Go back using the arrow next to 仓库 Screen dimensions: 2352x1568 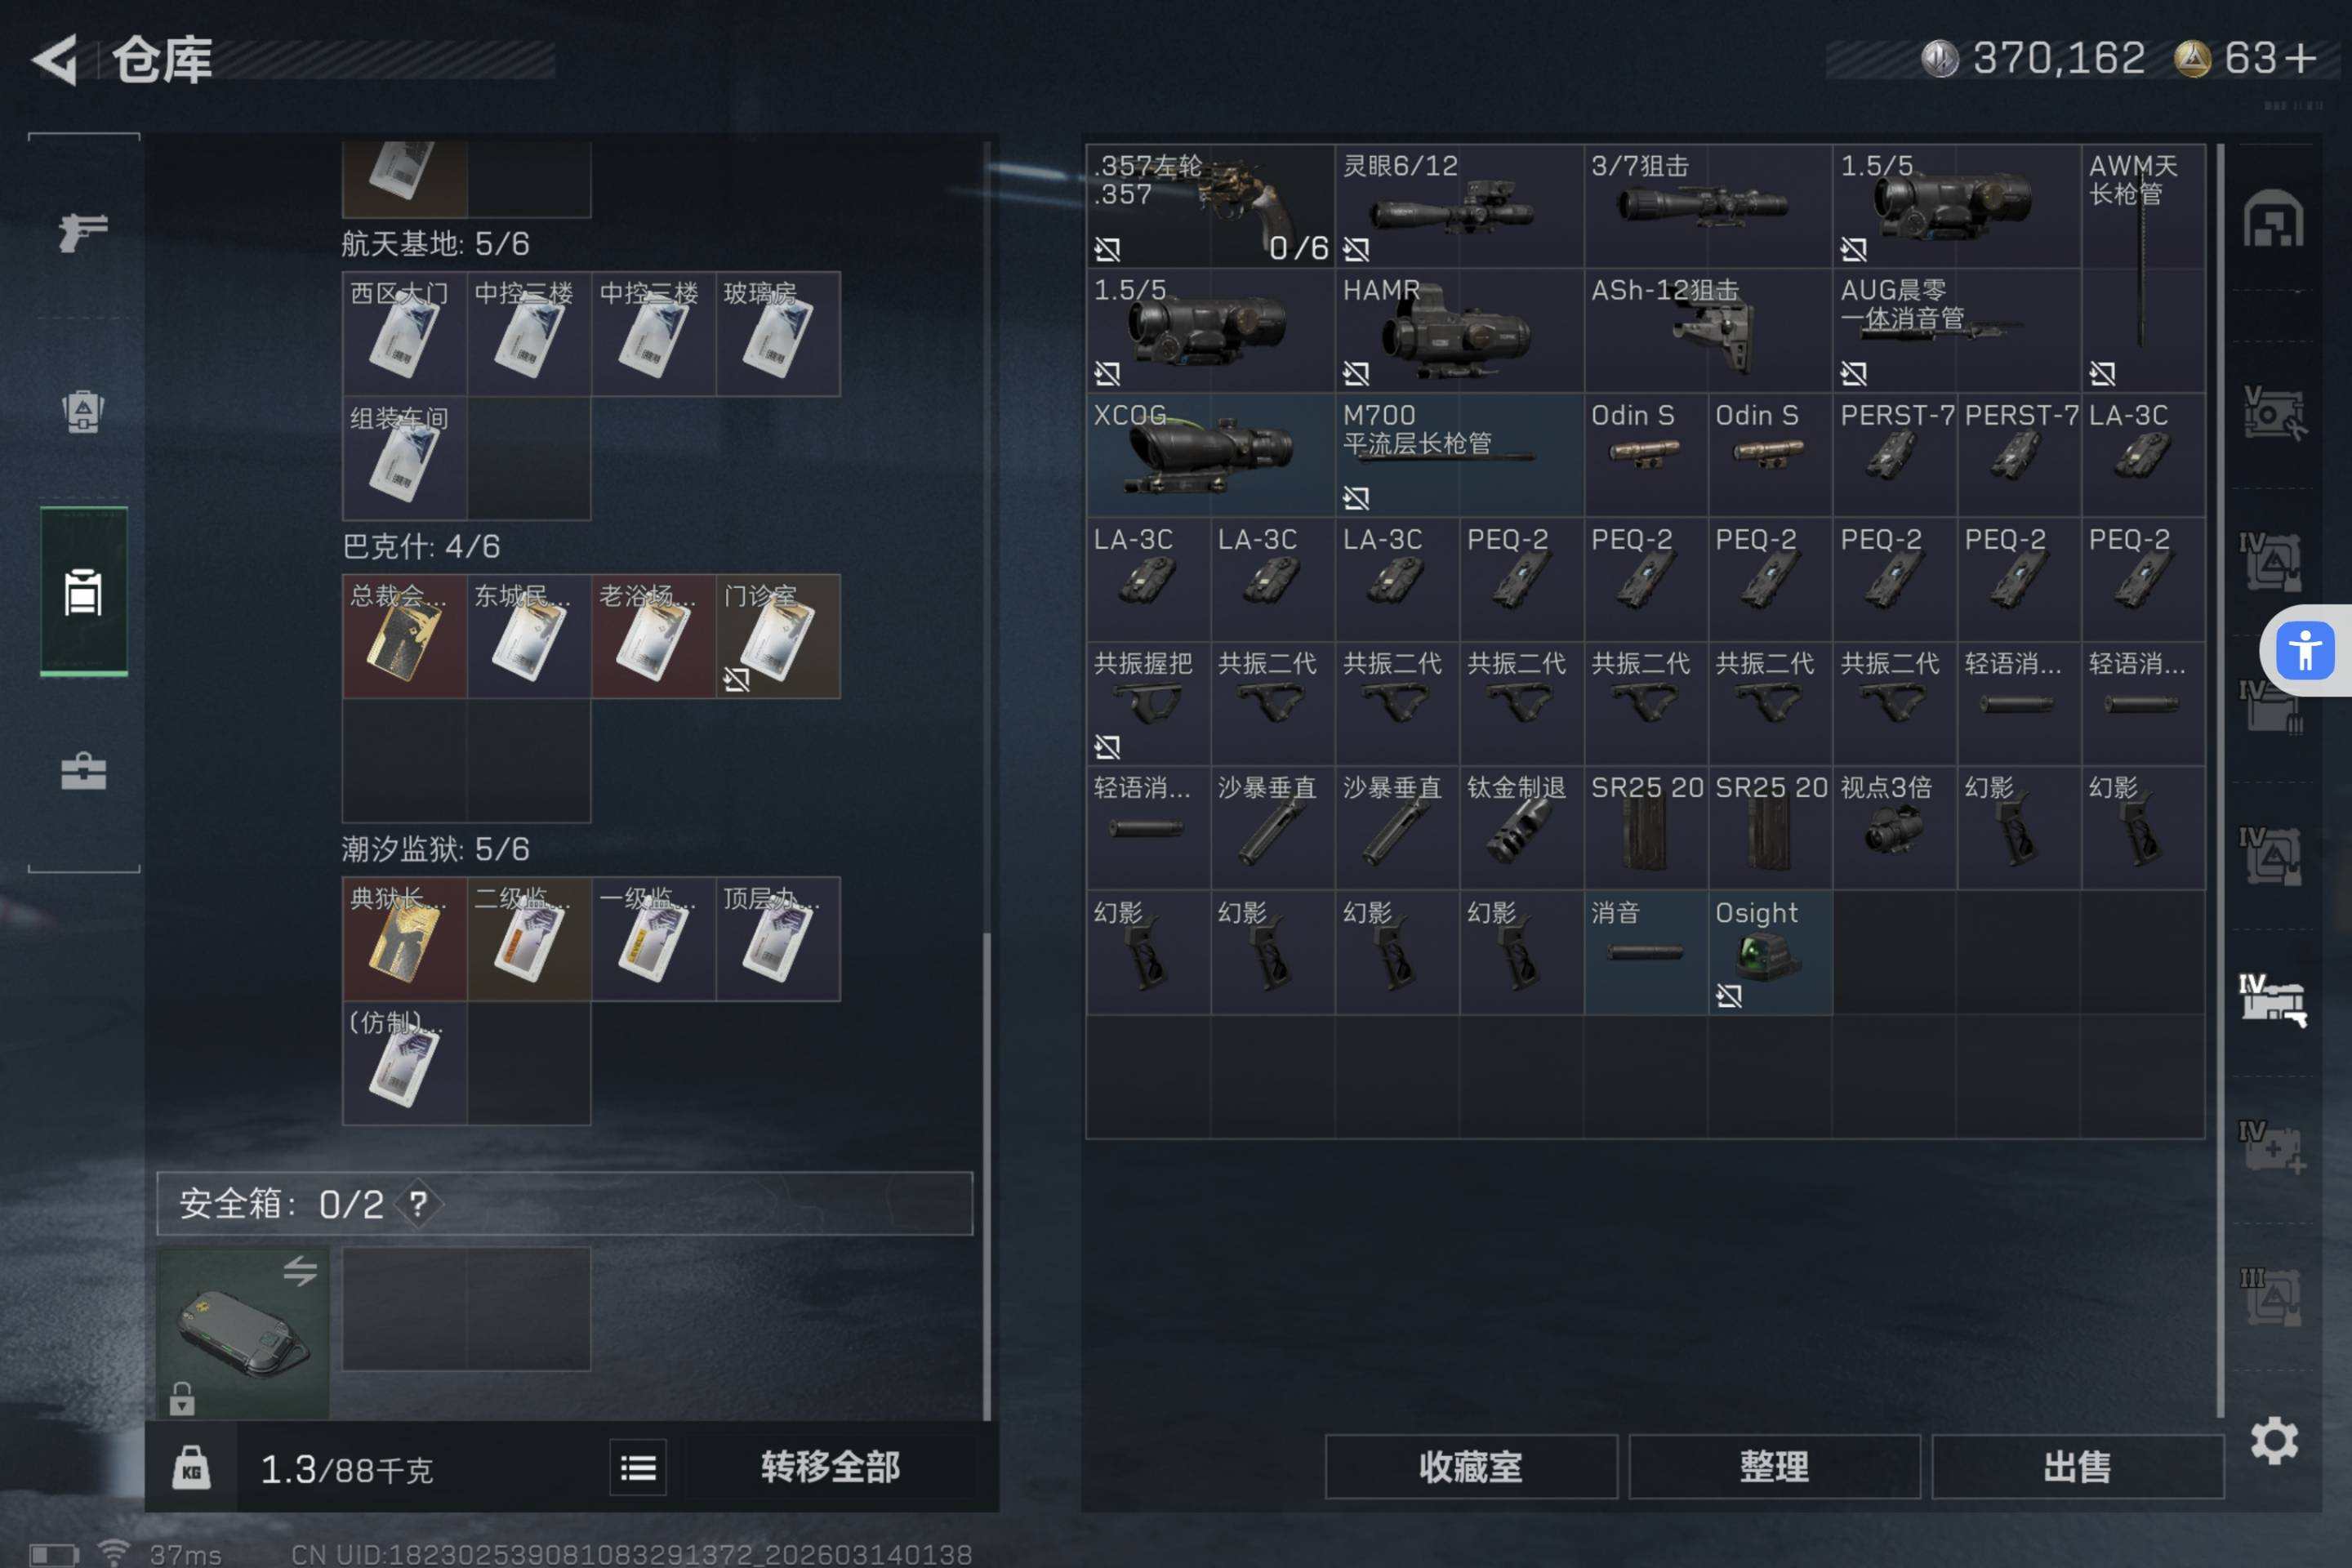[54, 60]
